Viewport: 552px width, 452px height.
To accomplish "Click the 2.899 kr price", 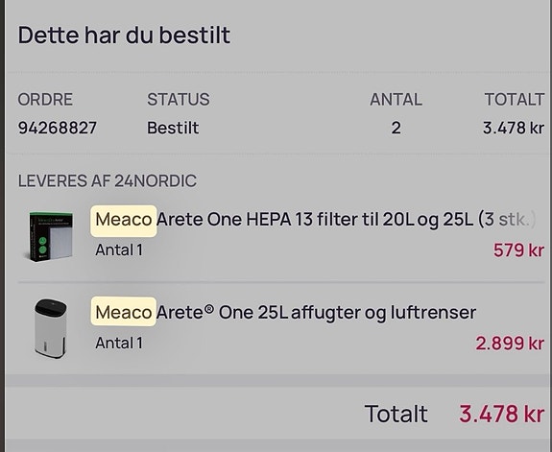I will pos(510,344).
